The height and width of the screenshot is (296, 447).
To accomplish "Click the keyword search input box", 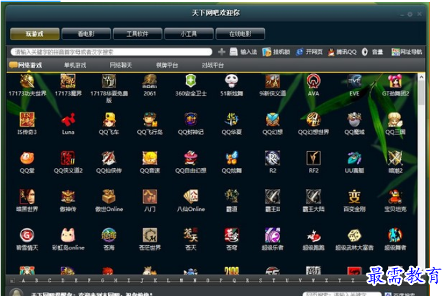I will [x=111, y=52].
